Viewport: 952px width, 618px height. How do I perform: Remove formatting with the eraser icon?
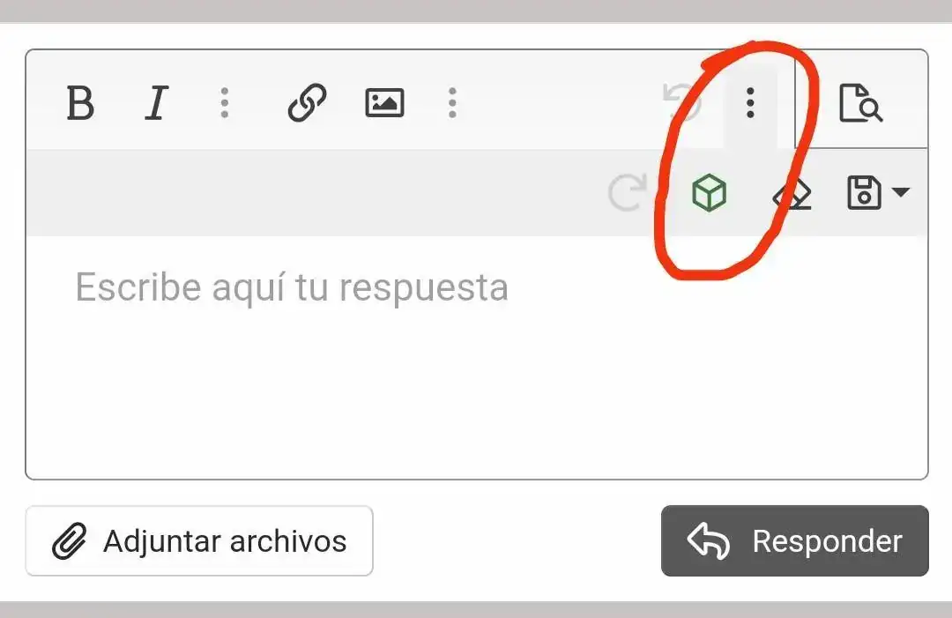click(x=792, y=194)
